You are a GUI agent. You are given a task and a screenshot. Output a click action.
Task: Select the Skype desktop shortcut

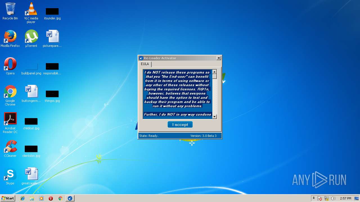click(10, 176)
